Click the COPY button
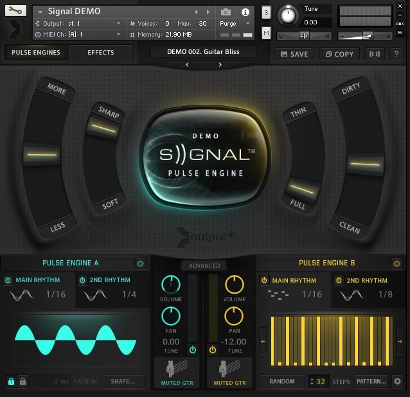Screen dimensions: 410x397 click(x=339, y=54)
